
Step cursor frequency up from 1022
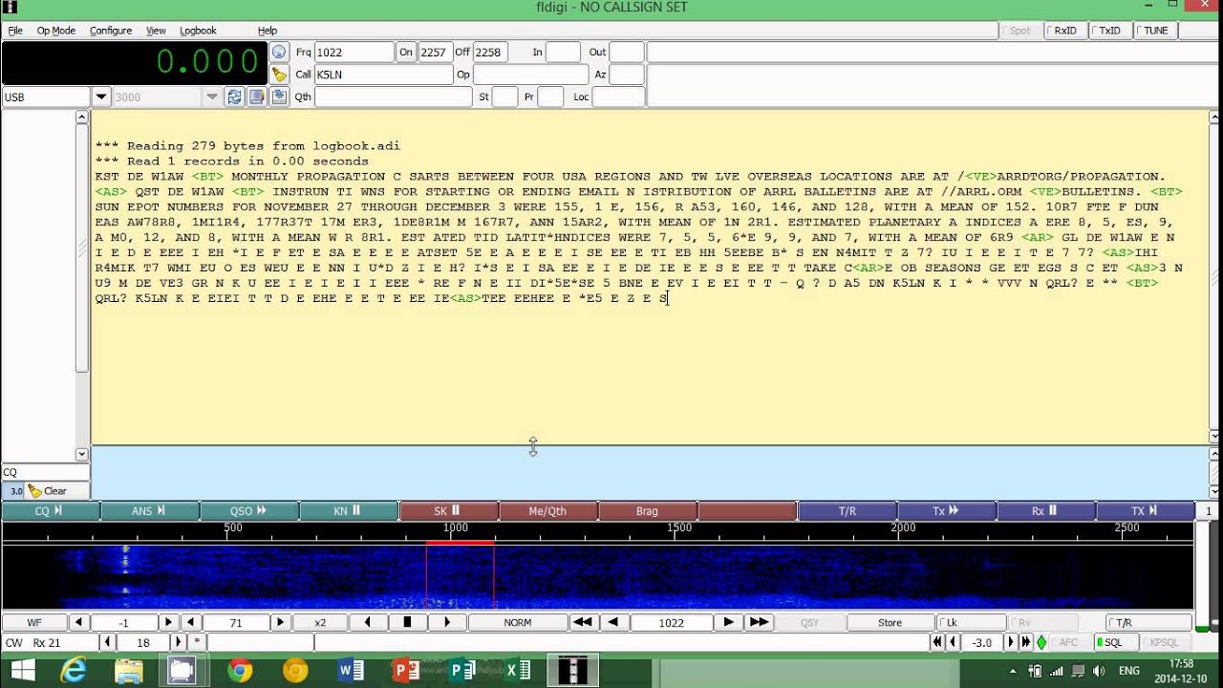tap(728, 622)
